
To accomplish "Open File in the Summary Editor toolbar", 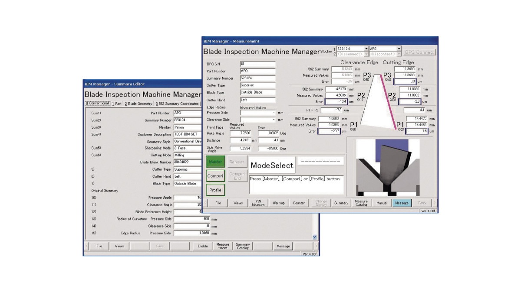I will 99,246.
